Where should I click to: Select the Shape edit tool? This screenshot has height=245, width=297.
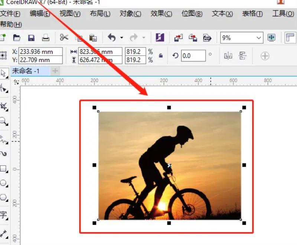tap(4, 88)
